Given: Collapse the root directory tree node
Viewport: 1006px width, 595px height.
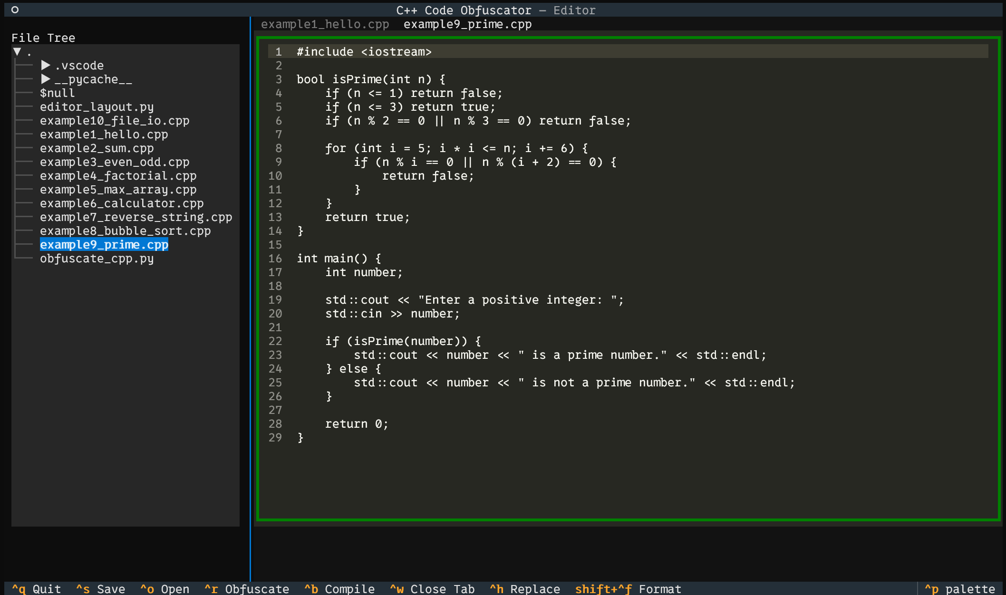Looking at the screenshot, I should (18, 52).
